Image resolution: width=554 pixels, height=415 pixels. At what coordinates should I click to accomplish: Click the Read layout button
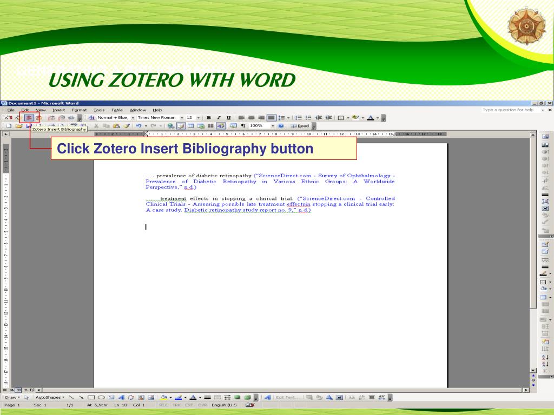pos(300,126)
